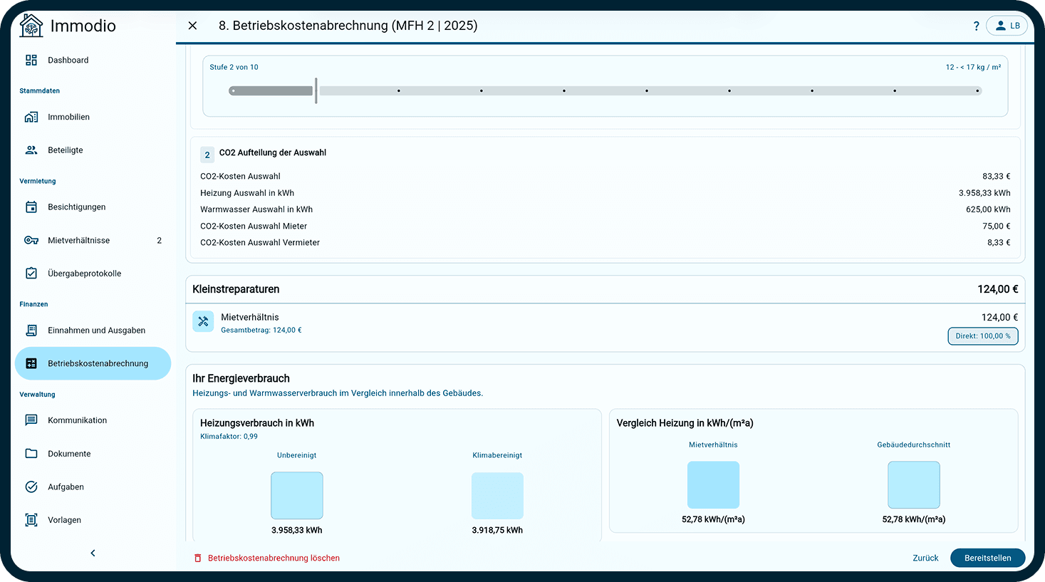
Task: Click the 12 - < 17 kg / m² label
Action: coord(973,67)
